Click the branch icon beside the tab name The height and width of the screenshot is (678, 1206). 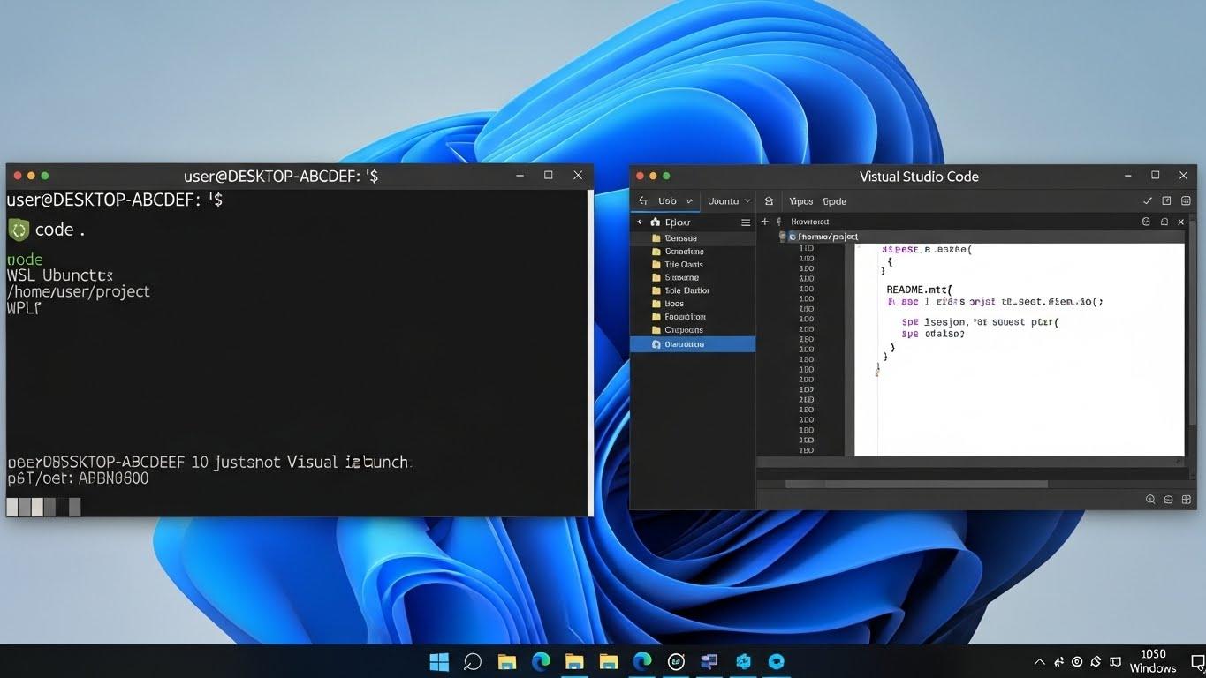[x=780, y=221]
